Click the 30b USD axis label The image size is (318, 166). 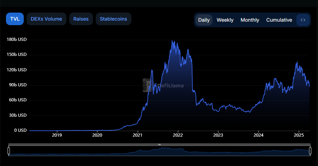[x=18, y=115]
